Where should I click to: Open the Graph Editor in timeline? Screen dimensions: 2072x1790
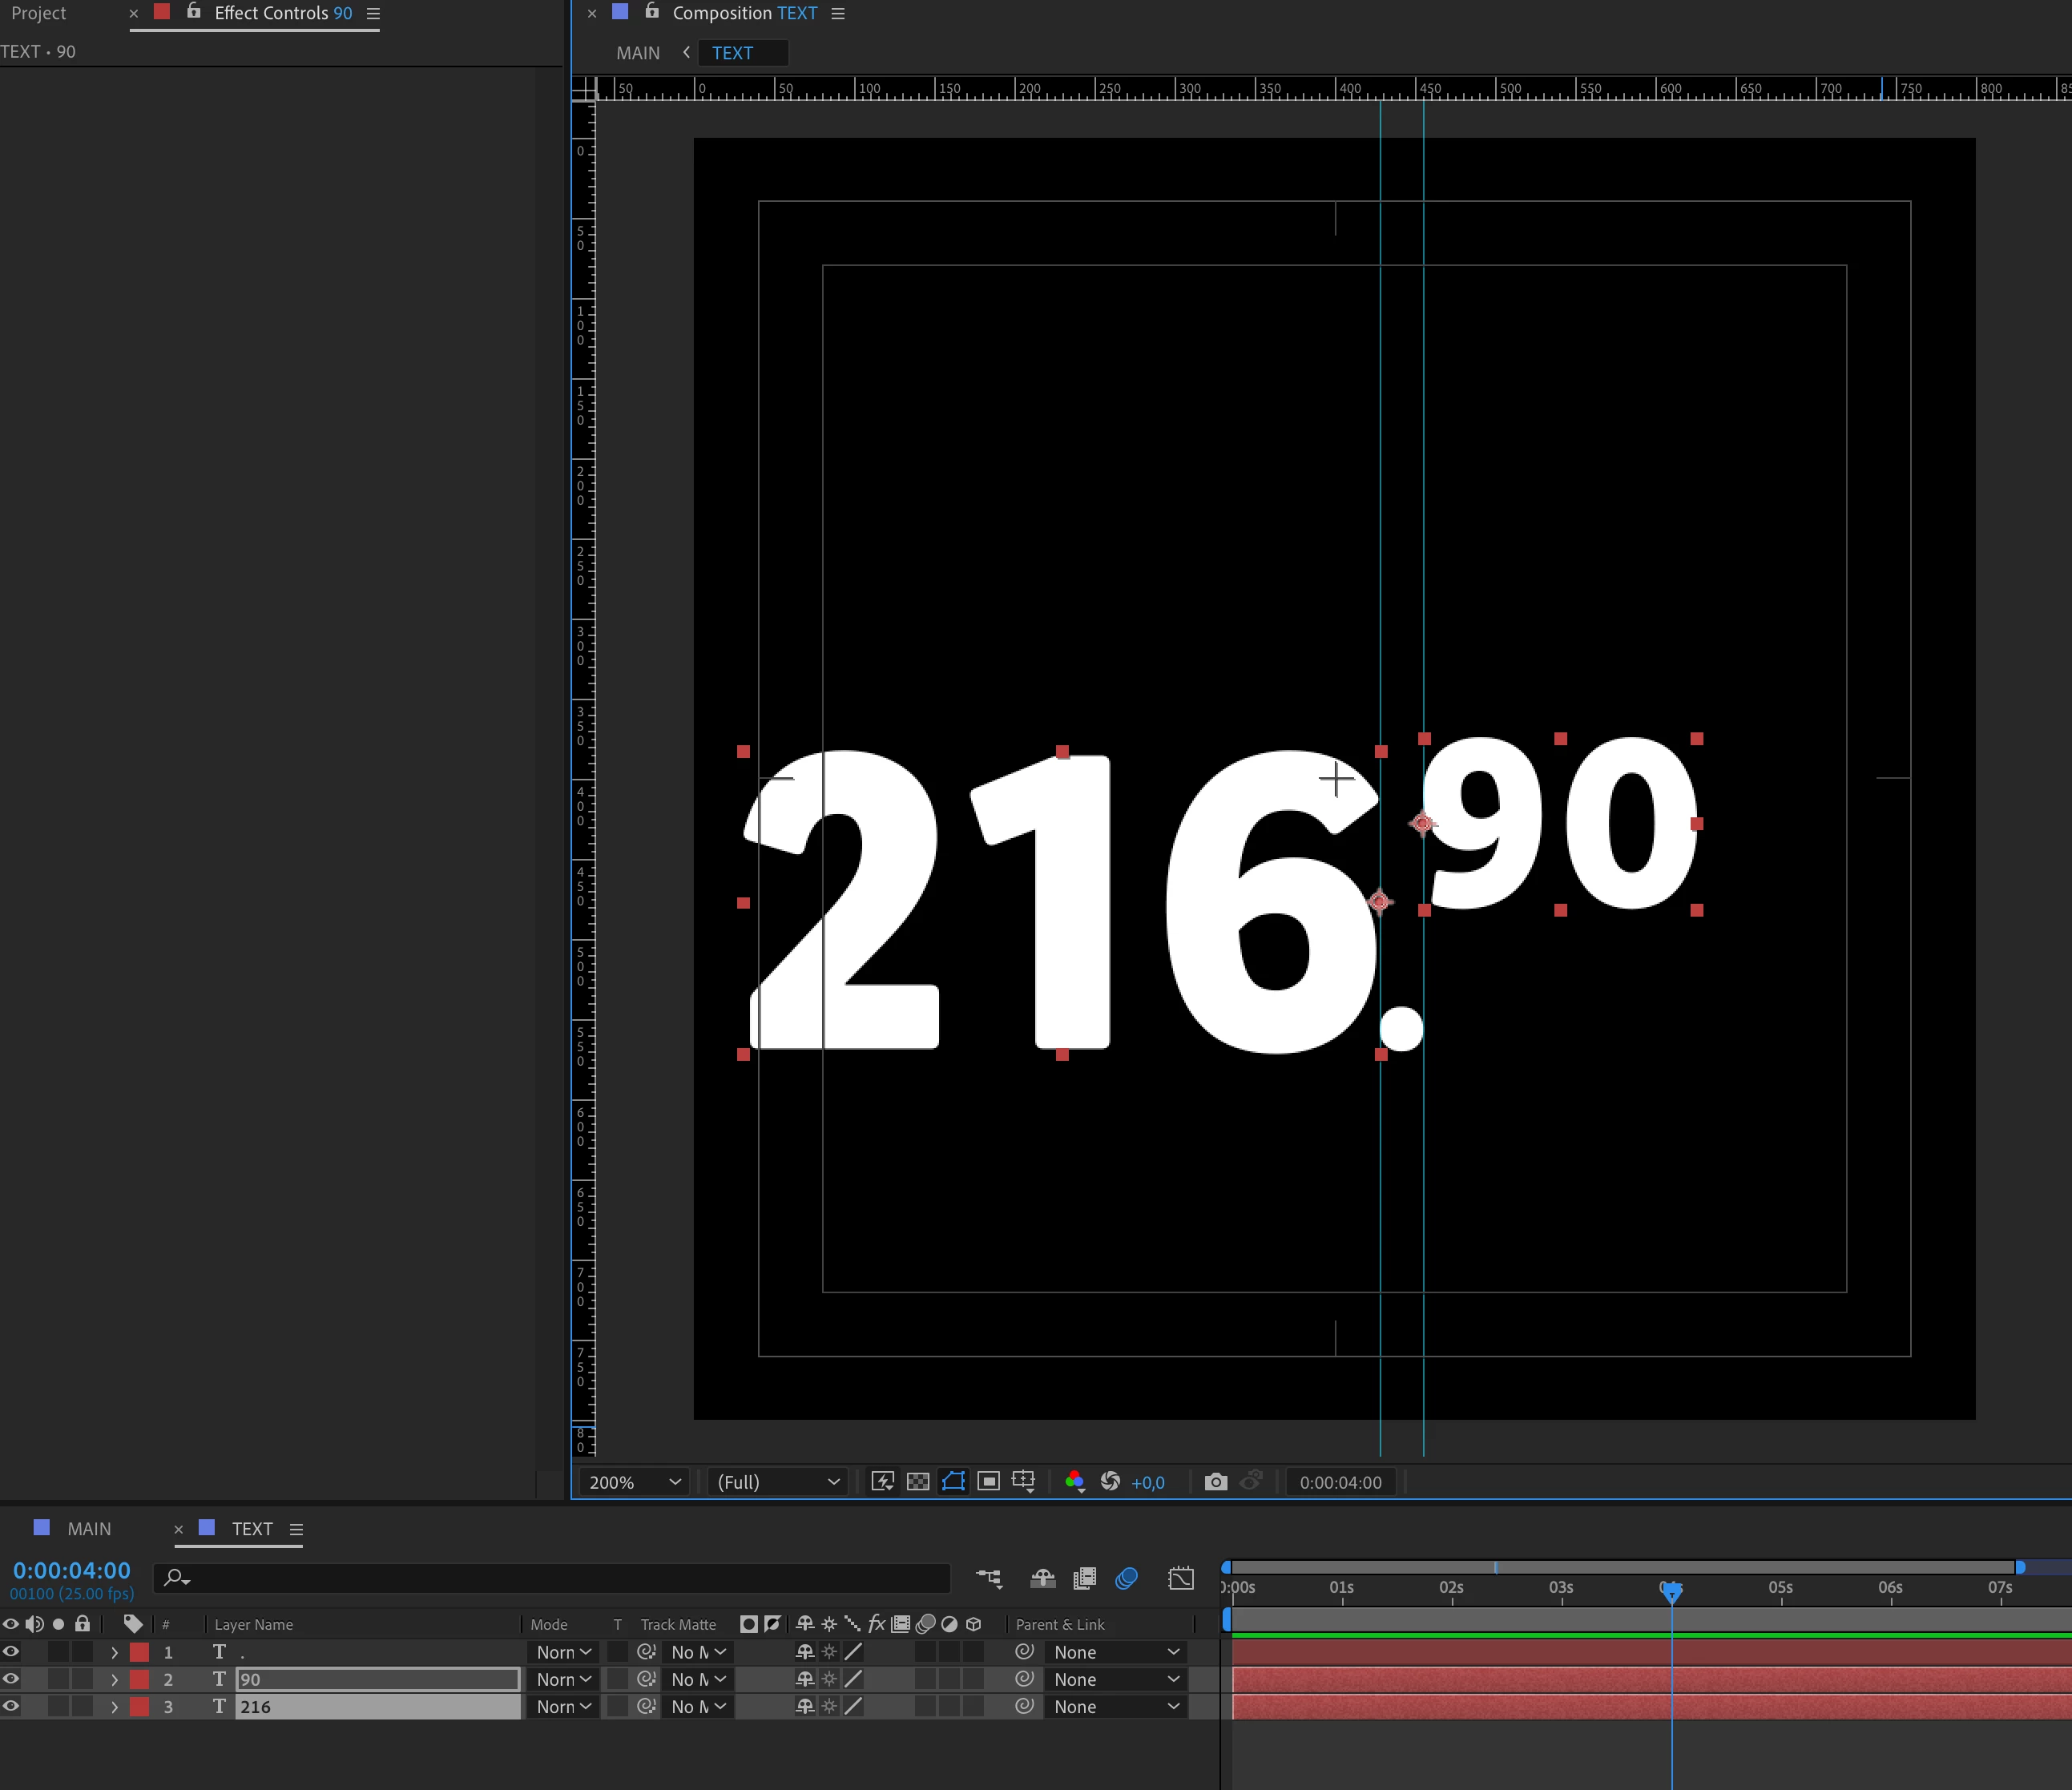click(x=1180, y=1578)
